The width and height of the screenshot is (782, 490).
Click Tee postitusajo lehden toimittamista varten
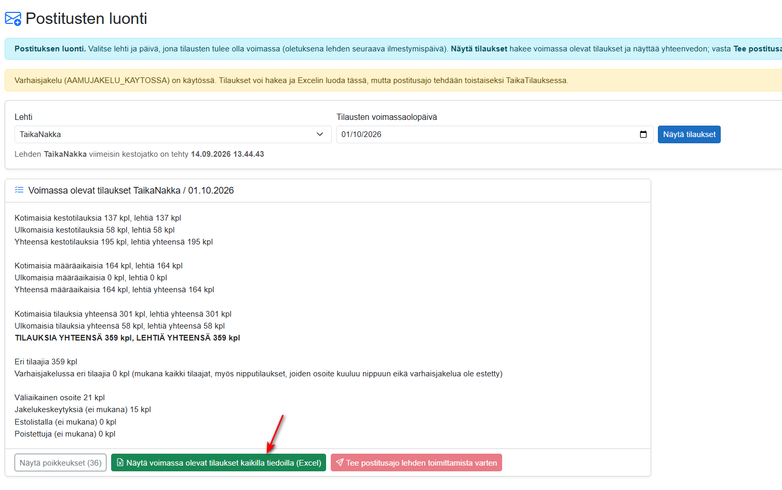click(416, 462)
